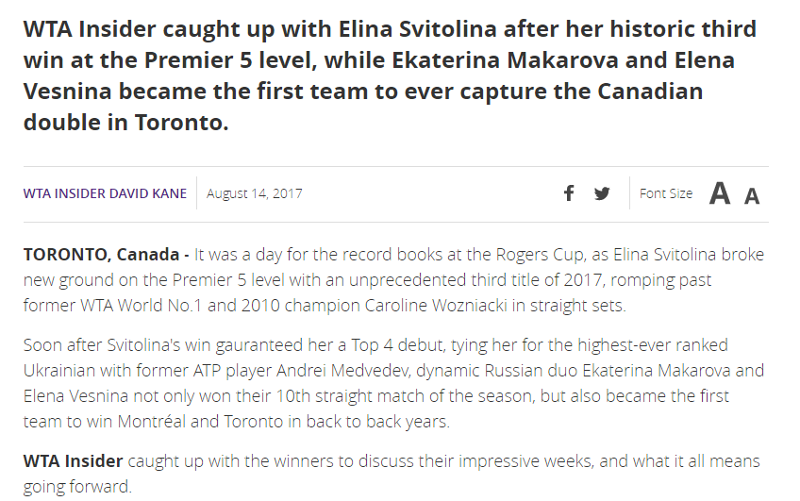Image resolution: width=800 pixels, height=501 pixels.
Task: Click the phrase Top 4 debut
Action: click(x=397, y=345)
